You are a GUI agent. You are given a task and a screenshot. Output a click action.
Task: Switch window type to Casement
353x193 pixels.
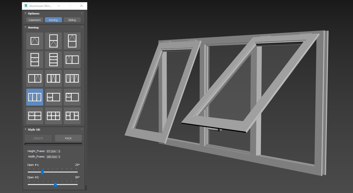click(34, 20)
